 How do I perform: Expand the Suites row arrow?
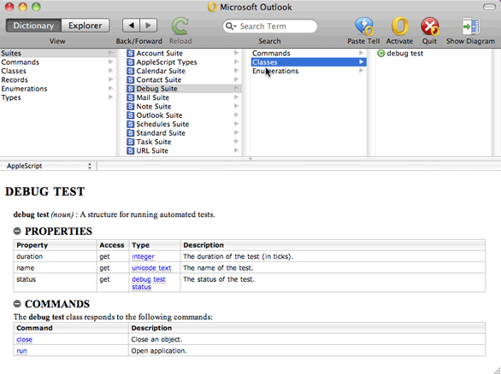coord(110,53)
